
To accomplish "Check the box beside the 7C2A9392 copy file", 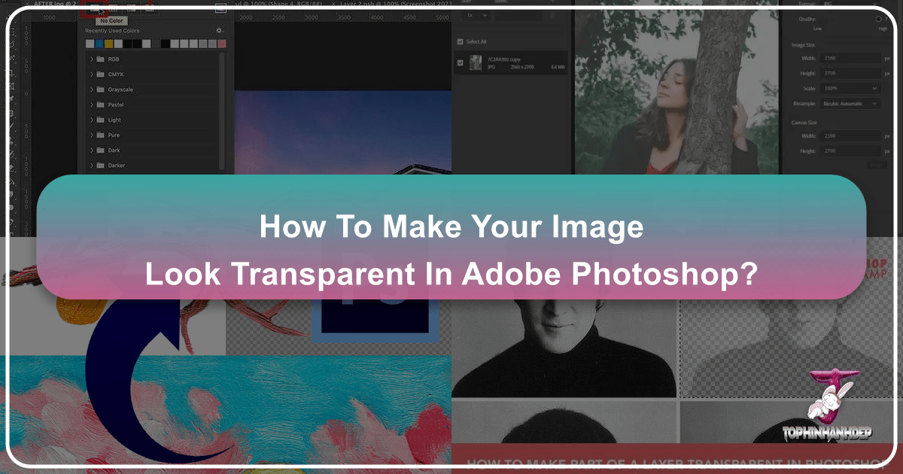I will [x=460, y=62].
